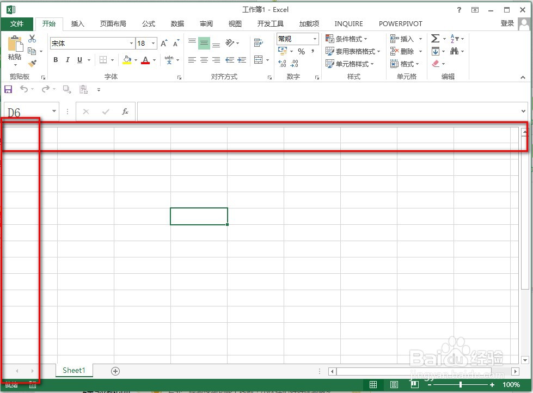The height and width of the screenshot is (393, 533).
Task: Click the Save icon in Quick Access Toolbar
Action: [8, 89]
